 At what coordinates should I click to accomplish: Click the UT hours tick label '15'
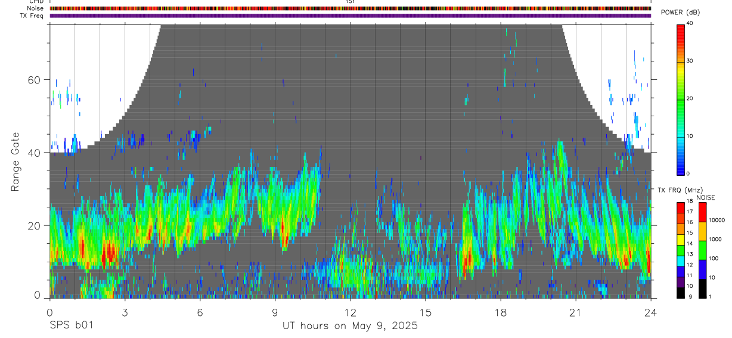425,312
